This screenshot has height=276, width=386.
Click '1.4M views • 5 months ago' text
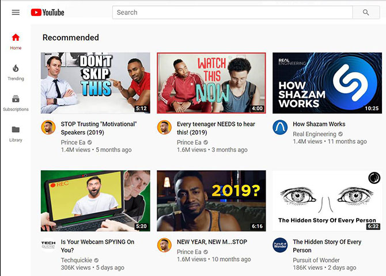96,149
